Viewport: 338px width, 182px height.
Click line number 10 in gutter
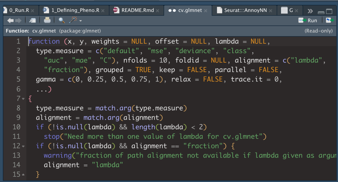pyautogui.click(x=16, y=127)
